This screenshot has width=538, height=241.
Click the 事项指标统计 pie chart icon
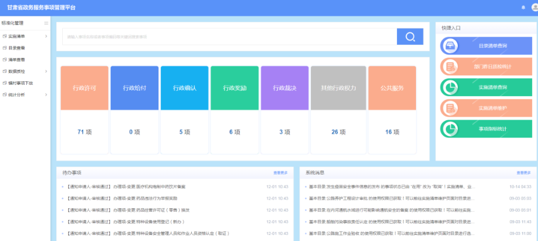click(450, 129)
